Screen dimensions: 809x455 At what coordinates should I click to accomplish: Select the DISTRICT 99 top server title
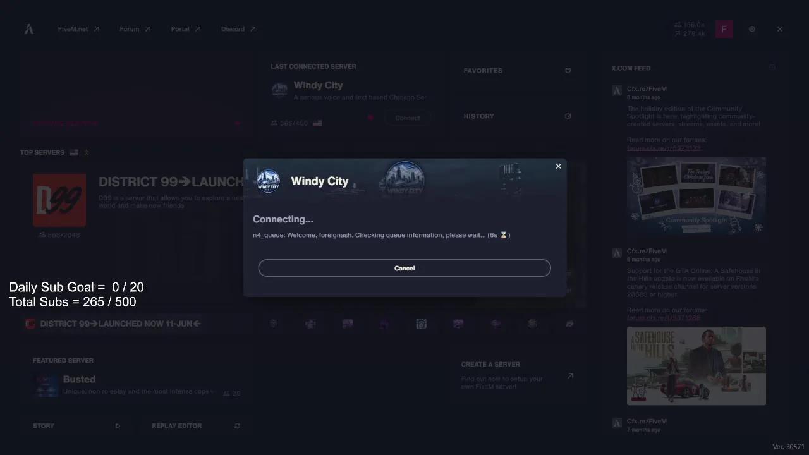(x=171, y=182)
